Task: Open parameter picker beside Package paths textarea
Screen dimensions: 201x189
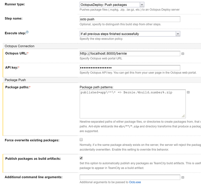Action: [x=188, y=92]
